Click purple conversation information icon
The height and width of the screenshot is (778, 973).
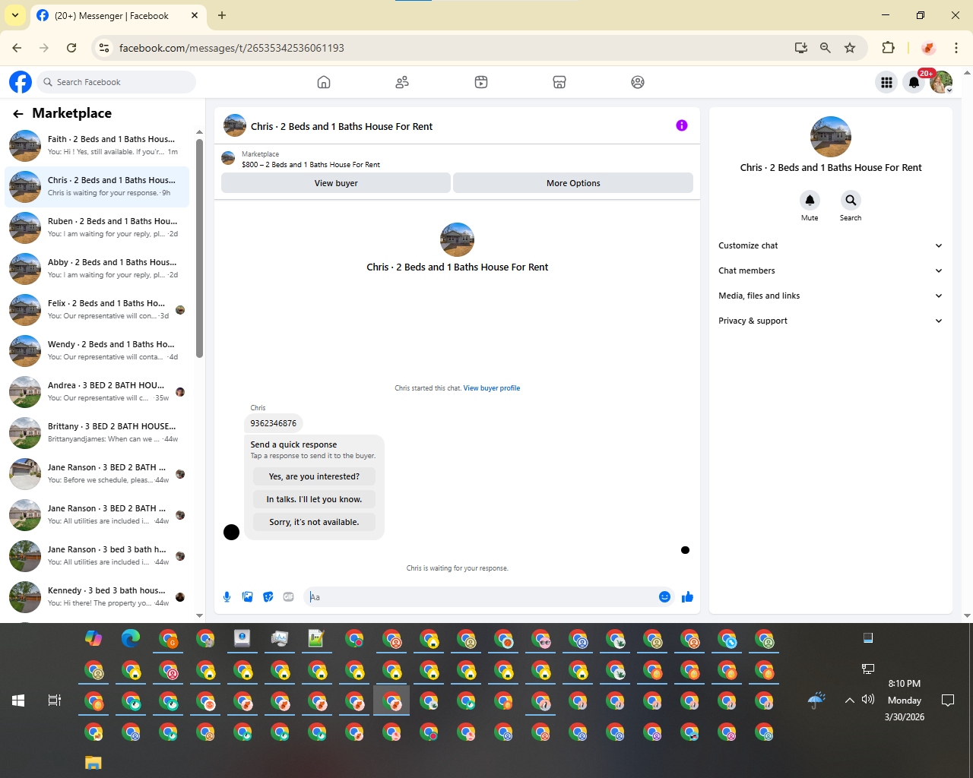(x=682, y=125)
